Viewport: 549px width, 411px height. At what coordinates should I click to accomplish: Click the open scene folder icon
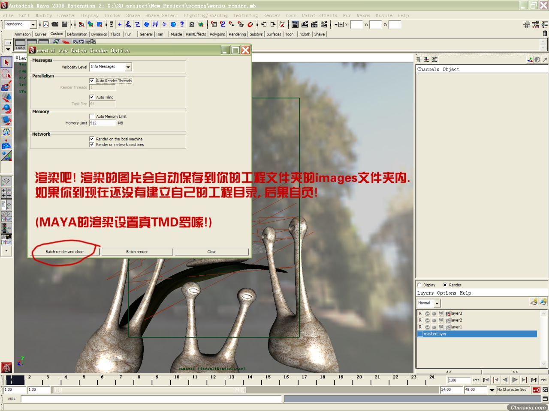55,24
